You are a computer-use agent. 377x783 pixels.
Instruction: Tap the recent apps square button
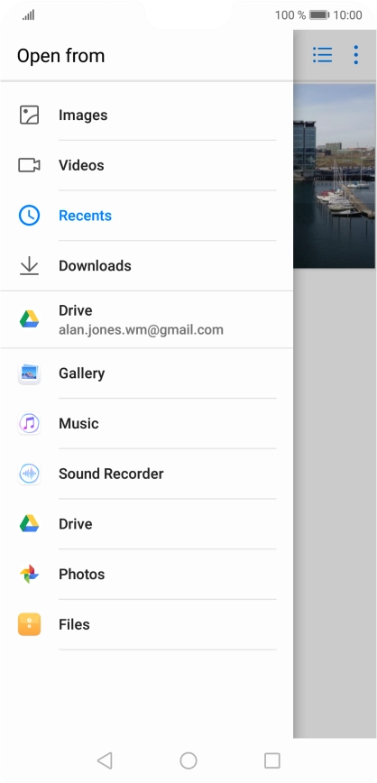click(272, 760)
